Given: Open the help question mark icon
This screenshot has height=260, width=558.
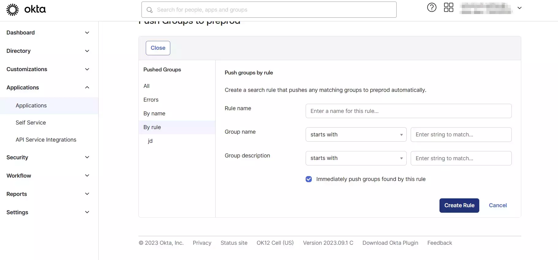Looking at the screenshot, I should pos(432,7).
